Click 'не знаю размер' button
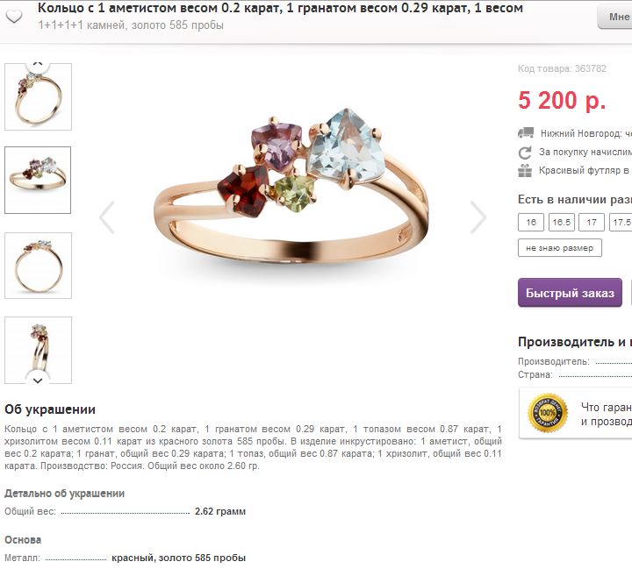 coord(560,248)
